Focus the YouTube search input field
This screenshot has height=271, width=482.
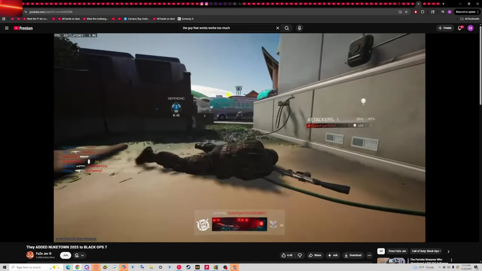pyautogui.click(x=228, y=28)
